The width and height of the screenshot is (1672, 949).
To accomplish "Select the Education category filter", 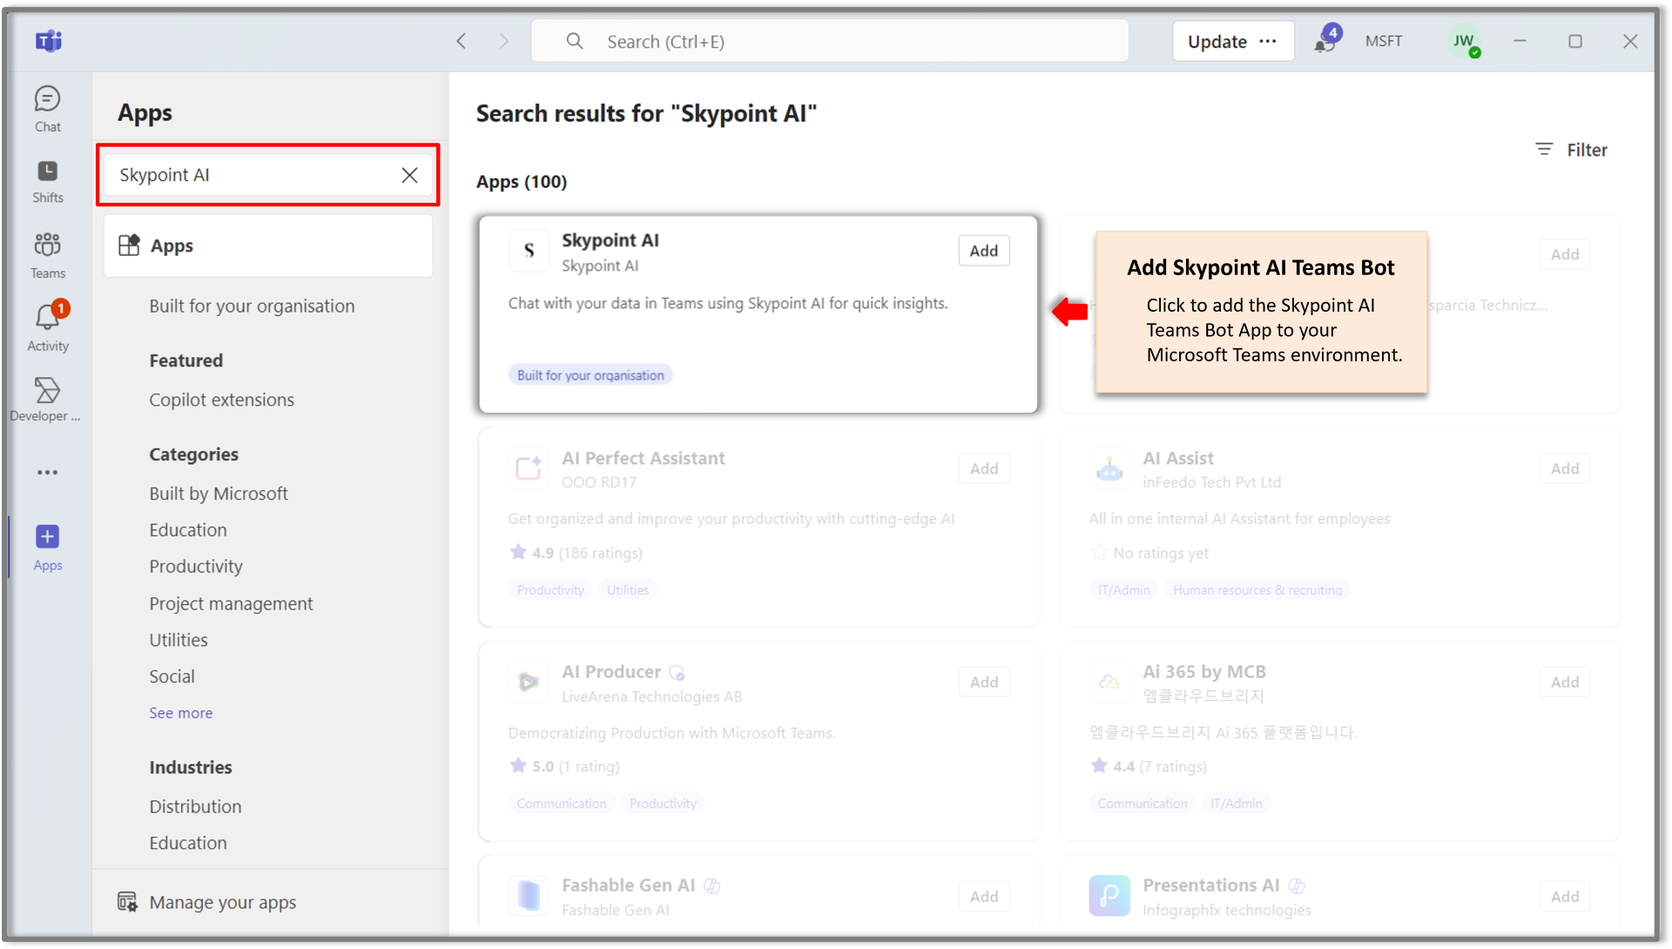I will click(x=187, y=529).
